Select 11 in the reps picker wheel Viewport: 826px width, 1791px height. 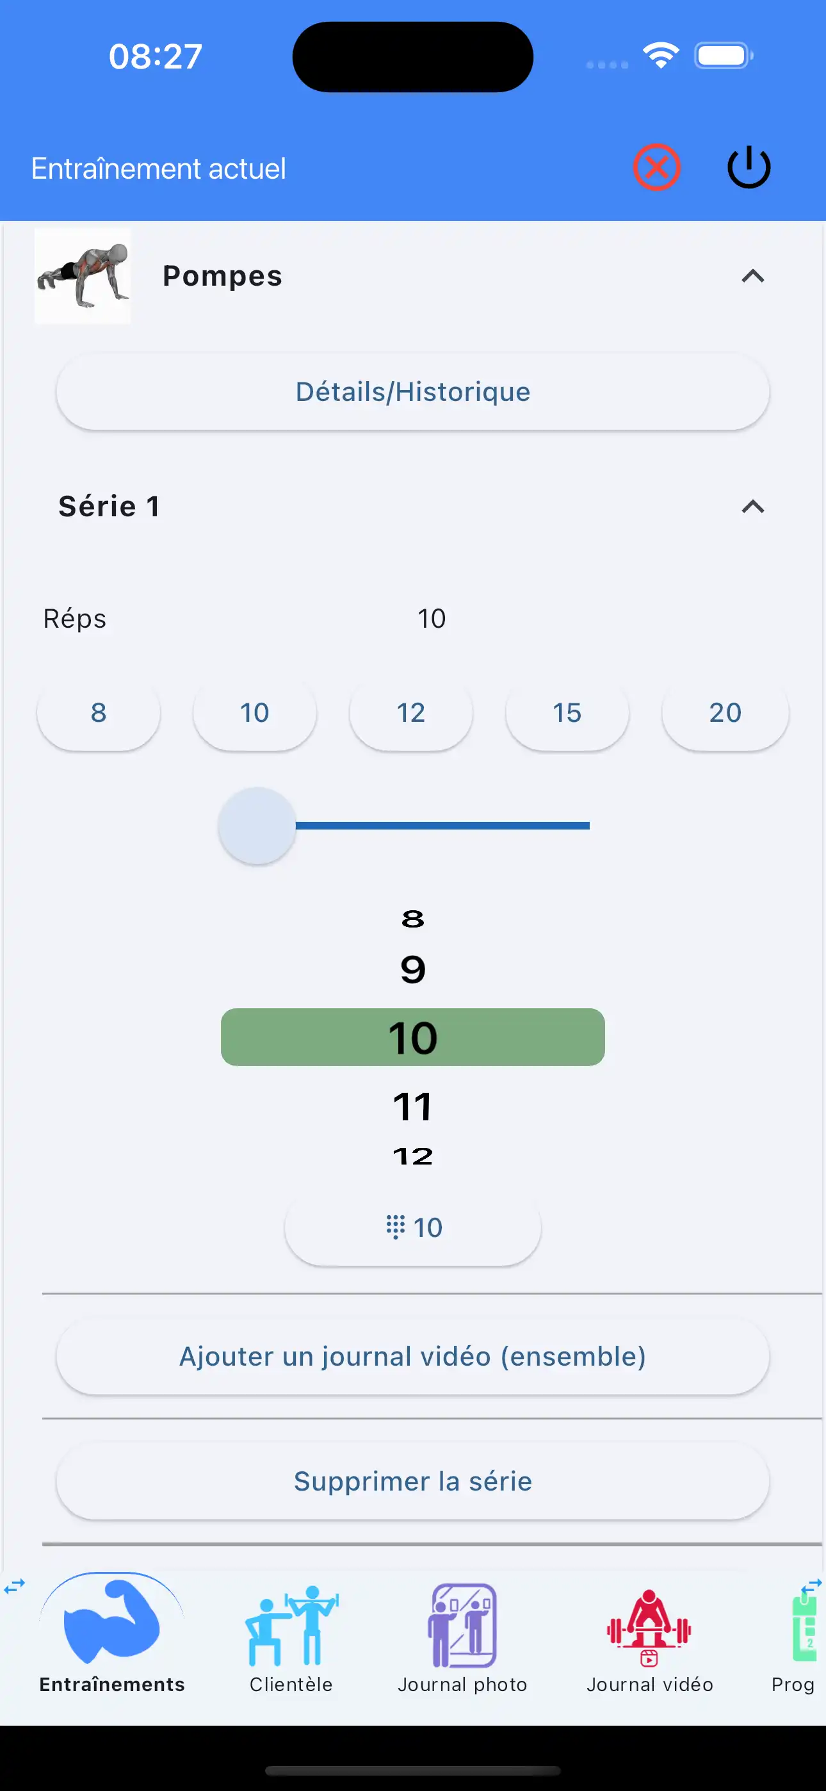[413, 1106]
